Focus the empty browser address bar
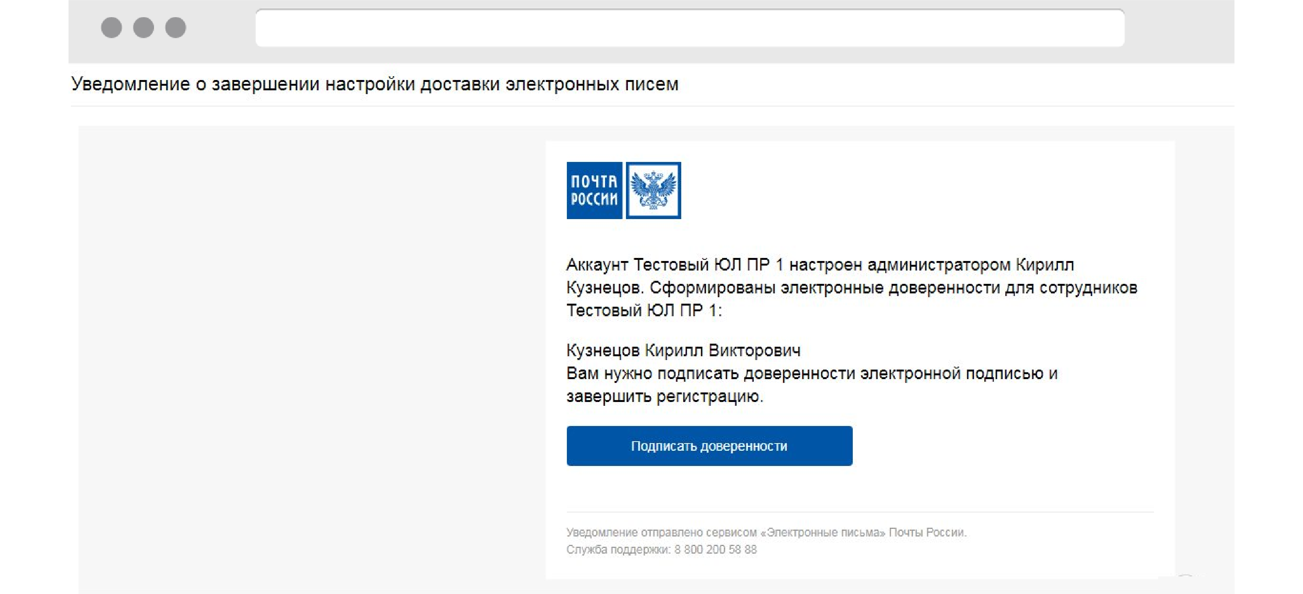 click(690, 28)
